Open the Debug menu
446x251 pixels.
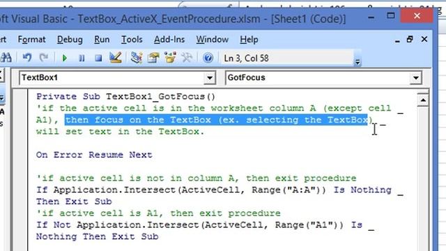70,40
